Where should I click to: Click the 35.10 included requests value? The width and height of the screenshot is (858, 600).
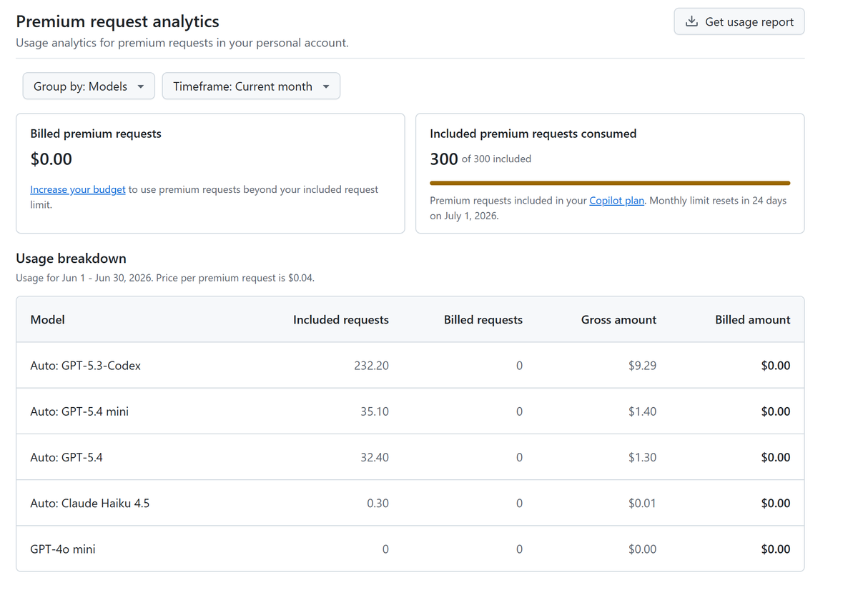coord(375,411)
